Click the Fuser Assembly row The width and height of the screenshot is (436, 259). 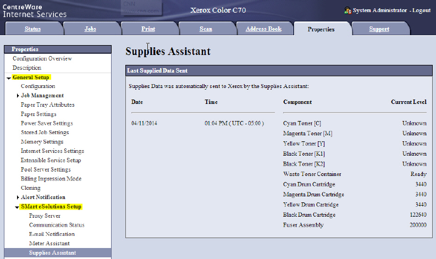tap(355, 225)
